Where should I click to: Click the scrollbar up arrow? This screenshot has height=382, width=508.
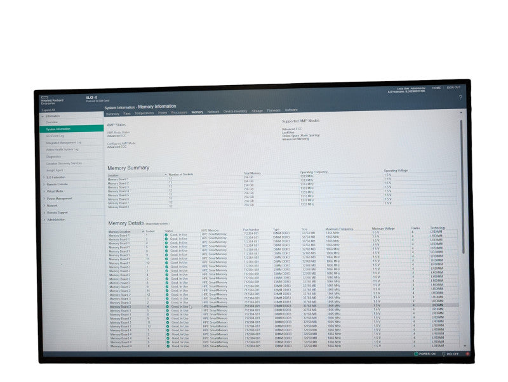[461, 112]
